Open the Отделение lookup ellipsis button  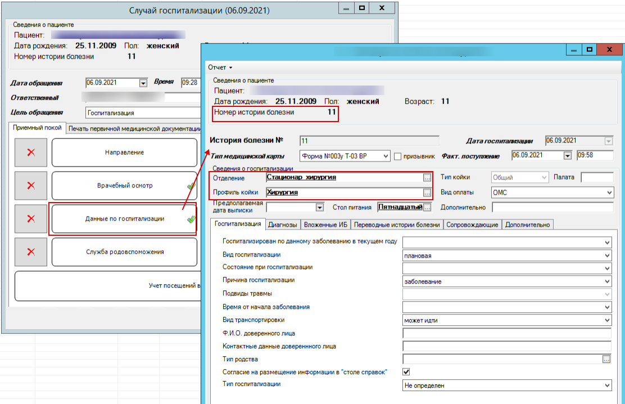427,178
